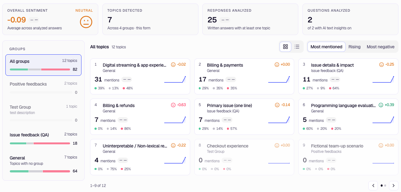Select the Positive feedbacks group
The image size is (401, 192).
coord(43,88)
